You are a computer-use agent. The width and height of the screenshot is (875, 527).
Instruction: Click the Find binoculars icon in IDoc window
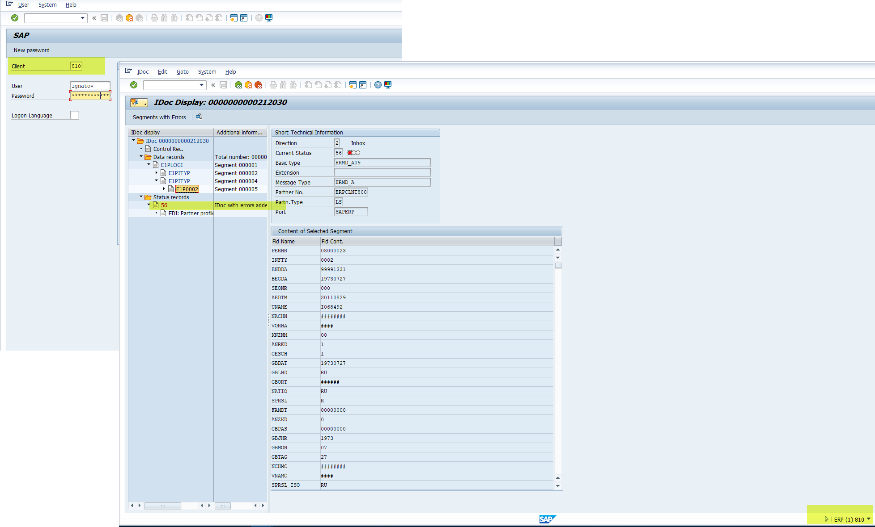(x=283, y=85)
